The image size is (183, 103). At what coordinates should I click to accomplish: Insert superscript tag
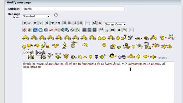[x=102, y=30]
